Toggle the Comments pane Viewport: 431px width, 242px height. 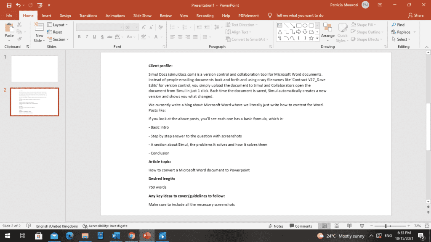tap(301, 226)
